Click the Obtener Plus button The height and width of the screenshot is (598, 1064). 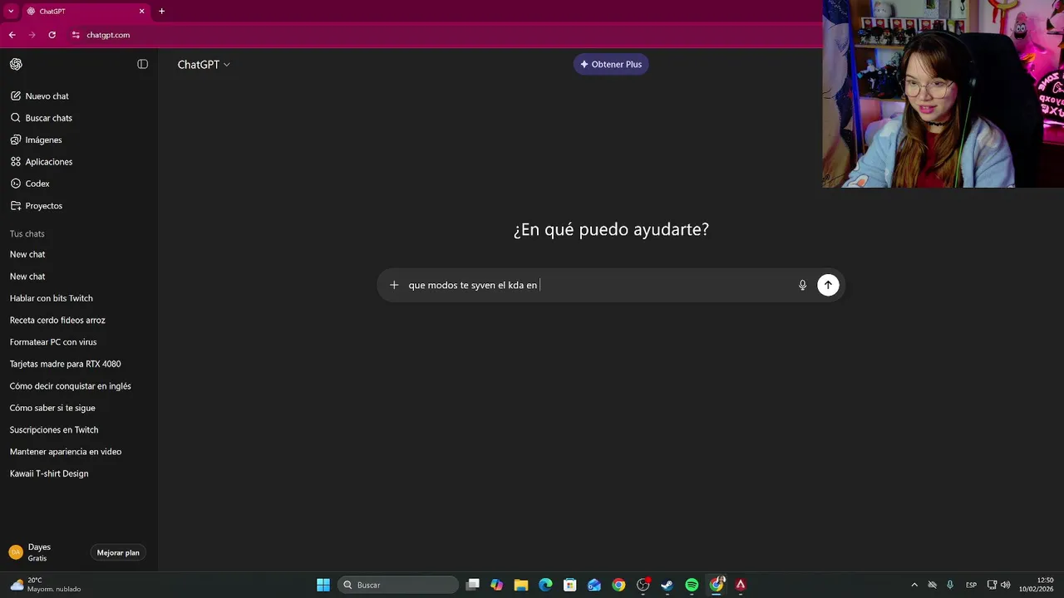coord(611,64)
